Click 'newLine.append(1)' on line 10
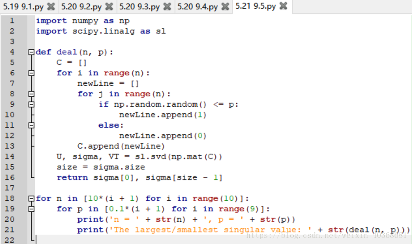The height and width of the screenshot is (244, 412). (x=163, y=115)
